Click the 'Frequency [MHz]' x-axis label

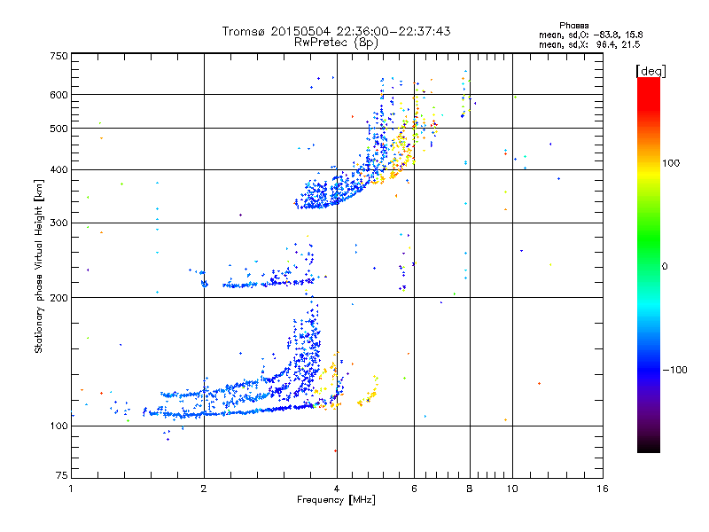336,500
